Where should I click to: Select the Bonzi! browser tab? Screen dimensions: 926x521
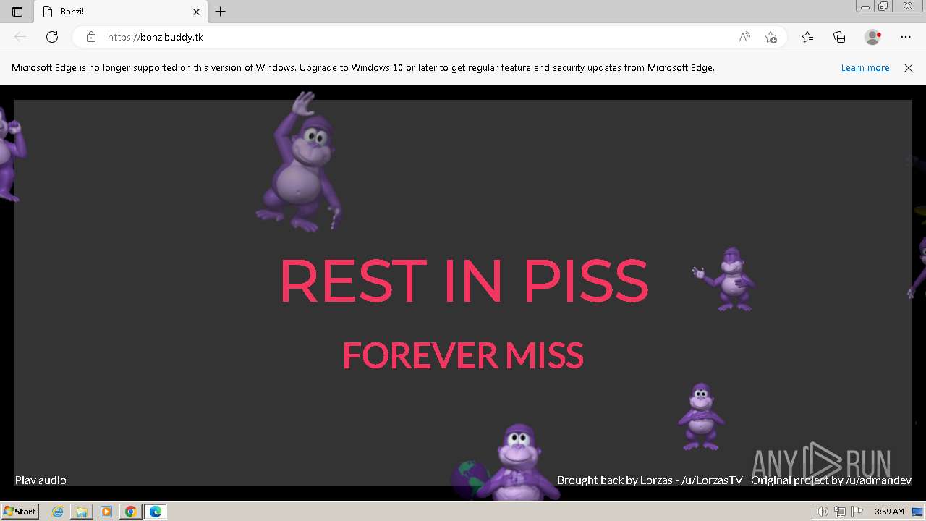(x=121, y=12)
